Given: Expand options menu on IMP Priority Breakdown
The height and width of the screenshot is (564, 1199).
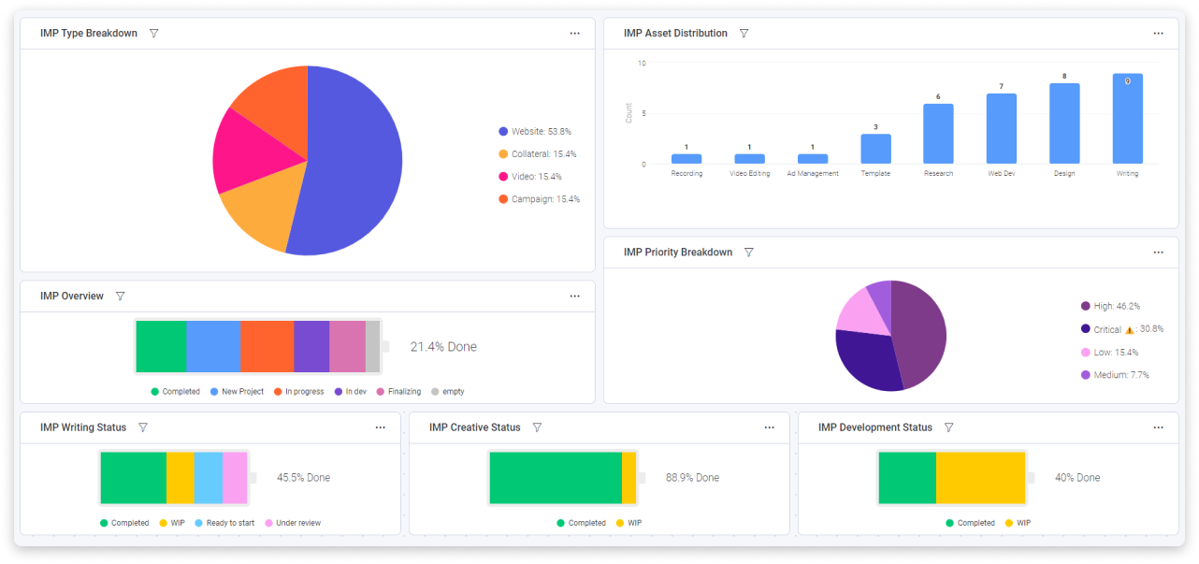Looking at the screenshot, I should click(1159, 253).
